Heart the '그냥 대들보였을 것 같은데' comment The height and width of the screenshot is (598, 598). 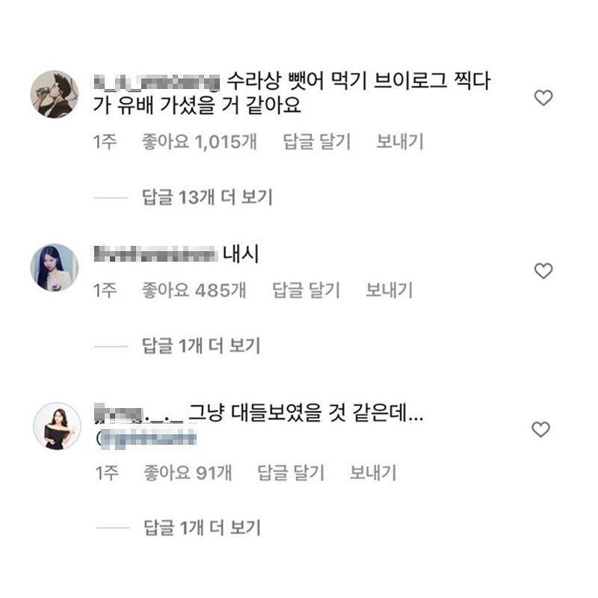click(x=540, y=429)
